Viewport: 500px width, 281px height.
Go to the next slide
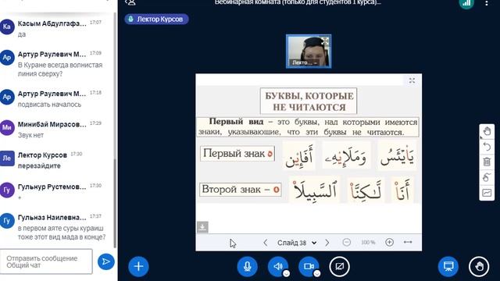point(327,243)
